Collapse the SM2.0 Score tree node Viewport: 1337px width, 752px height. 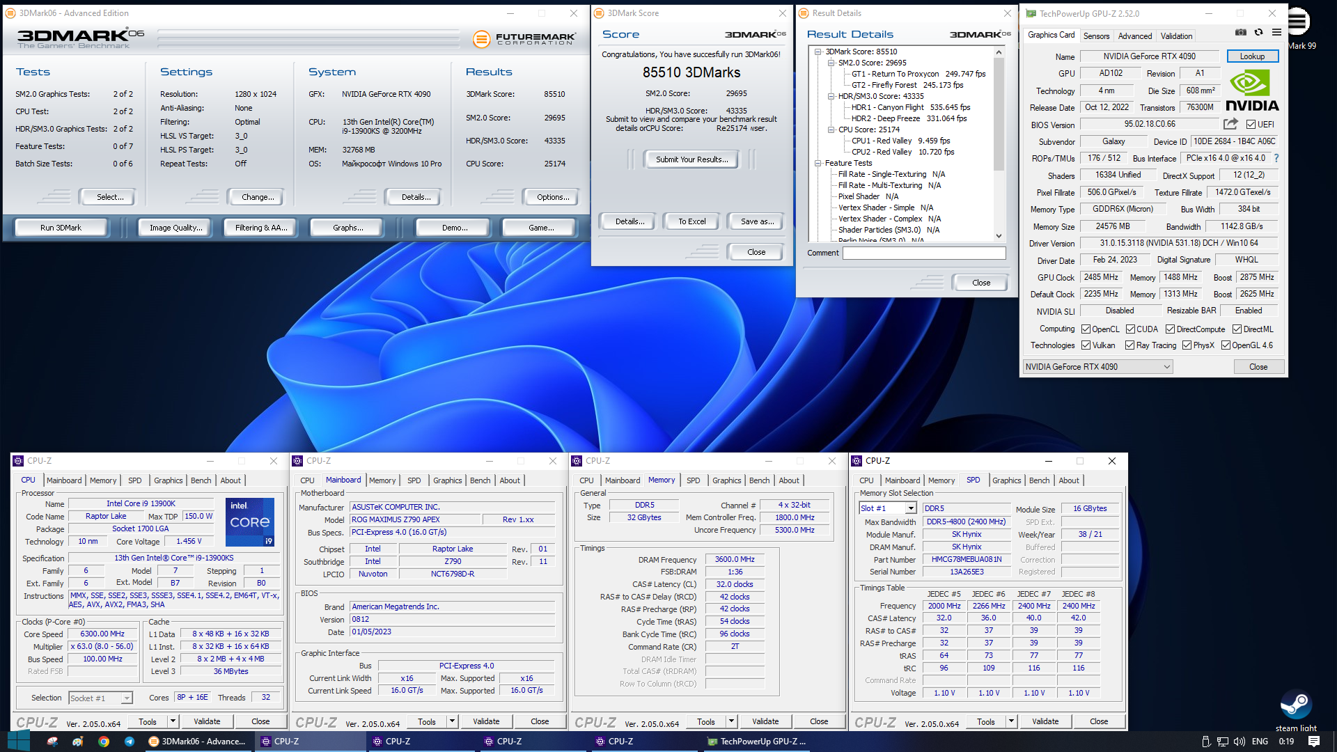(x=831, y=63)
